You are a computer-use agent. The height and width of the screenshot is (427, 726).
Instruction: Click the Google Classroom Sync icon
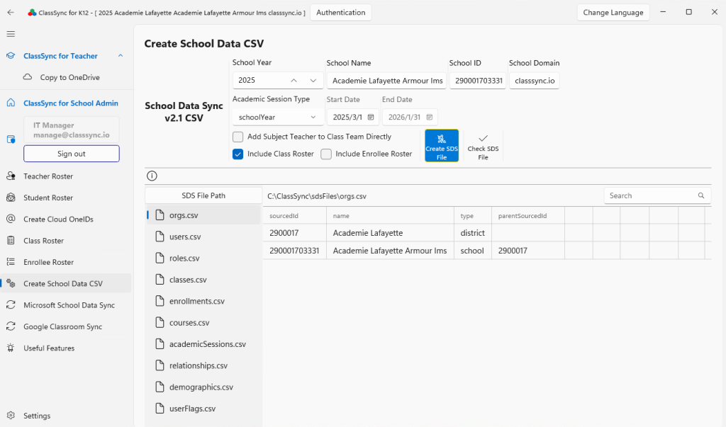tap(11, 326)
